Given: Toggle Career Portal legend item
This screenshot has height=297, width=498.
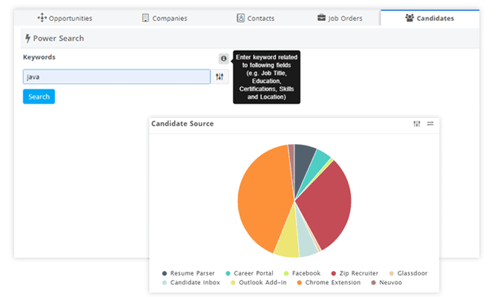Looking at the screenshot, I should [249, 273].
